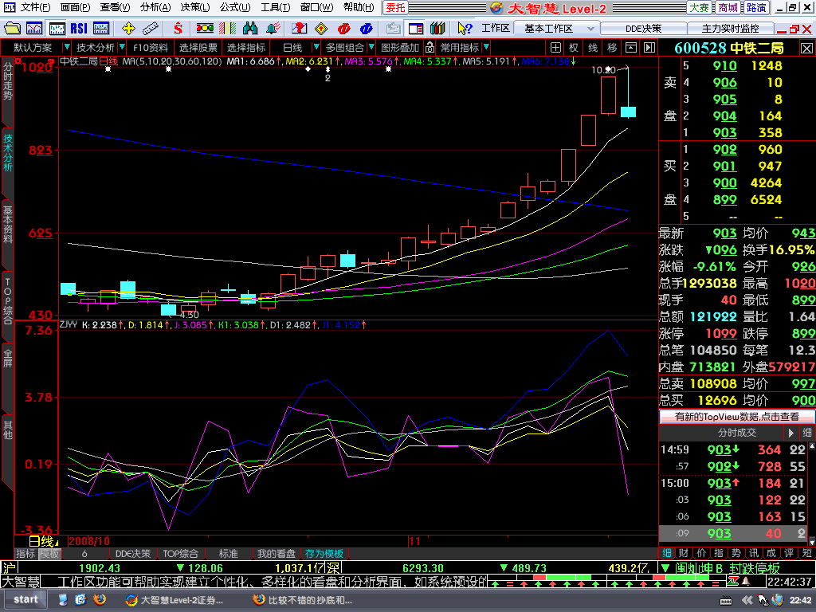Click the red question mark chart icon
Screen dimensions: 816x612
coord(300,28)
